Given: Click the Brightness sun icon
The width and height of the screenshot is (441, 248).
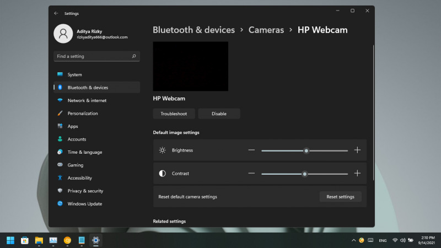Looking at the screenshot, I should pyautogui.click(x=162, y=150).
